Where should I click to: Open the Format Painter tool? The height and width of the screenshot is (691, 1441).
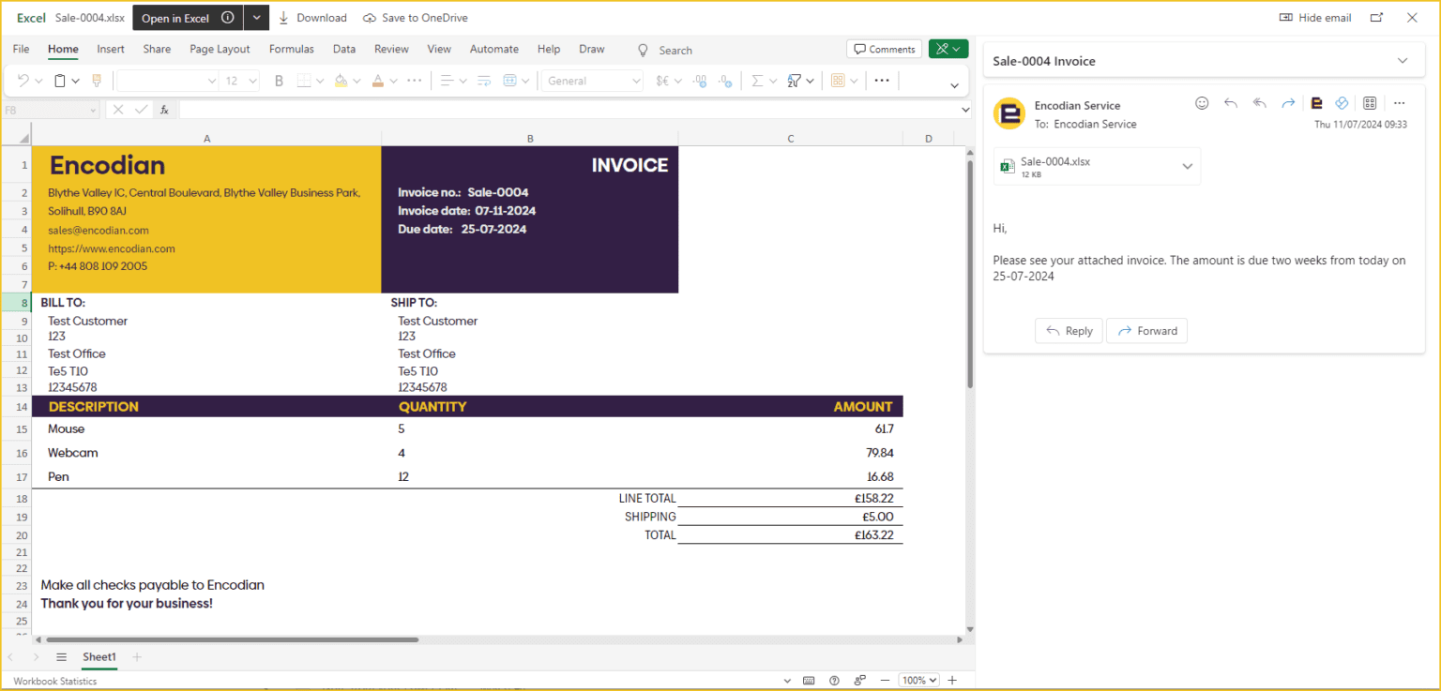(97, 82)
